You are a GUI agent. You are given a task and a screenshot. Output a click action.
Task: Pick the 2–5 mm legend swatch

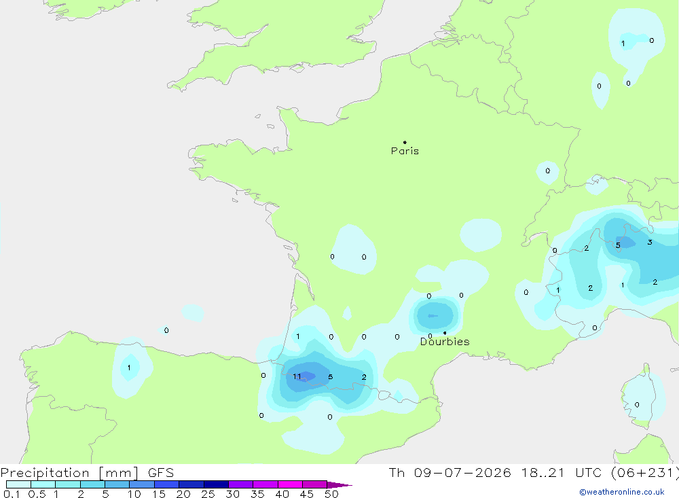click(92, 484)
